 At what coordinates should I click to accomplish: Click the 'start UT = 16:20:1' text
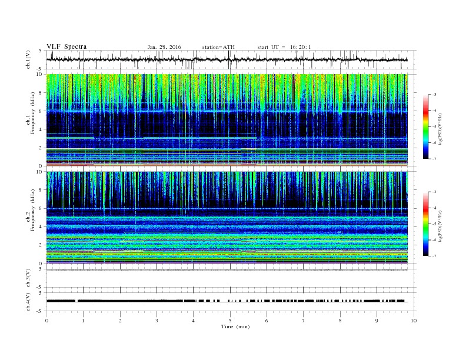[284, 47]
